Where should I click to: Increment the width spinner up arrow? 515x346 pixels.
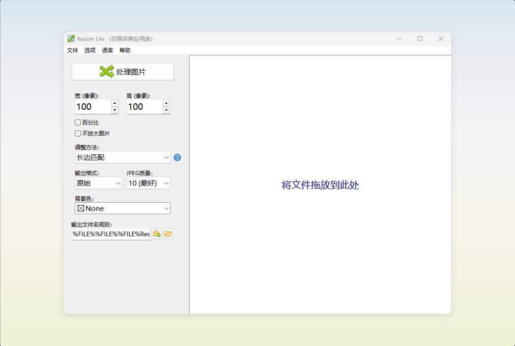[115, 104]
